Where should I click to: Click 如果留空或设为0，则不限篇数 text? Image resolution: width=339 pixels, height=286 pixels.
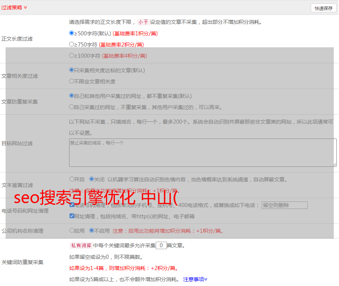[x=106, y=257]
